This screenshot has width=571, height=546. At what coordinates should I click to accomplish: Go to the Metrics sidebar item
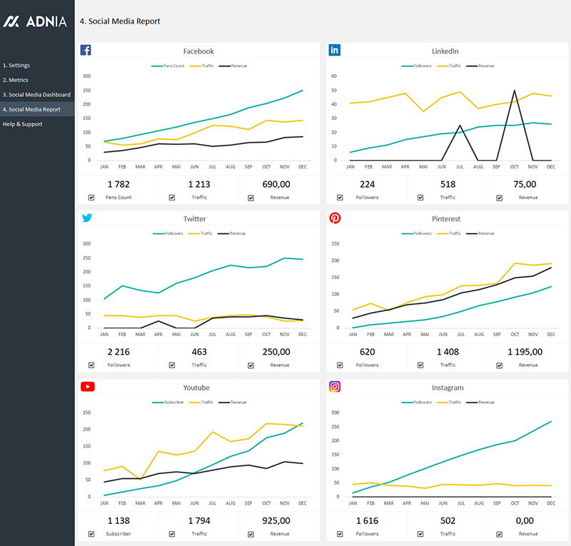tap(16, 80)
